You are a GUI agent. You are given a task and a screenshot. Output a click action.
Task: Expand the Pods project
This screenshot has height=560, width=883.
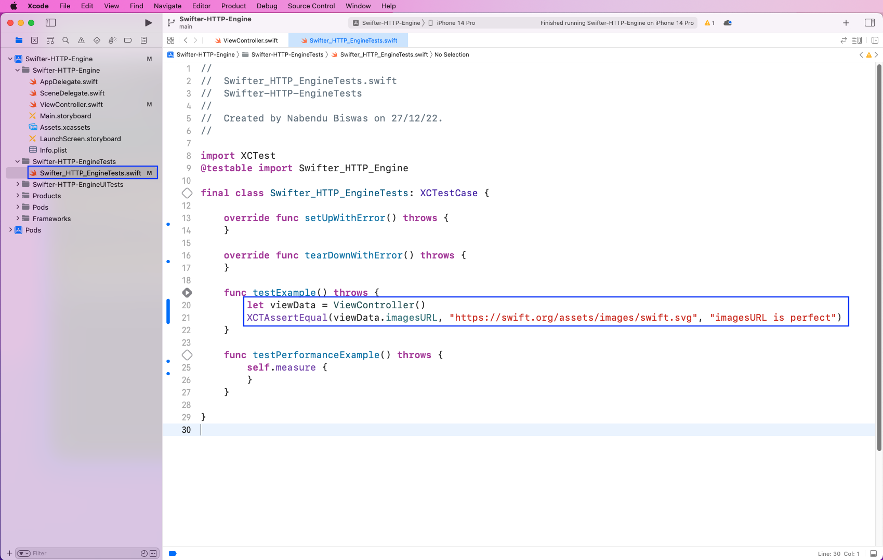[10, 230]
